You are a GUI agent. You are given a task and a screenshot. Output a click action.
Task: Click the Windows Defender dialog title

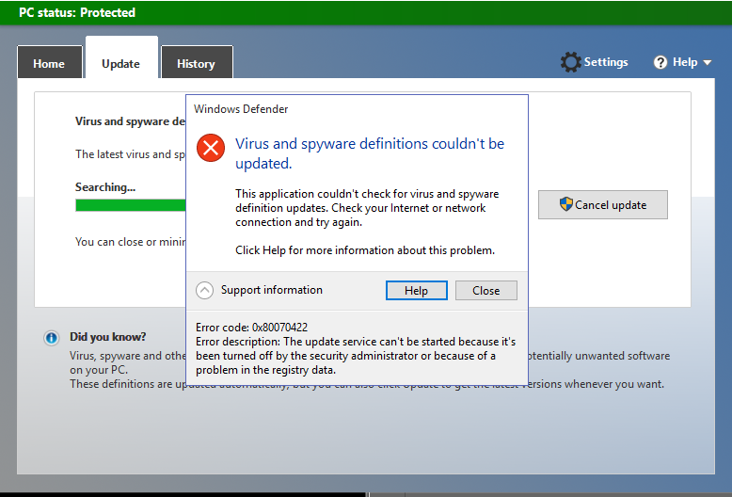[241, 109]
